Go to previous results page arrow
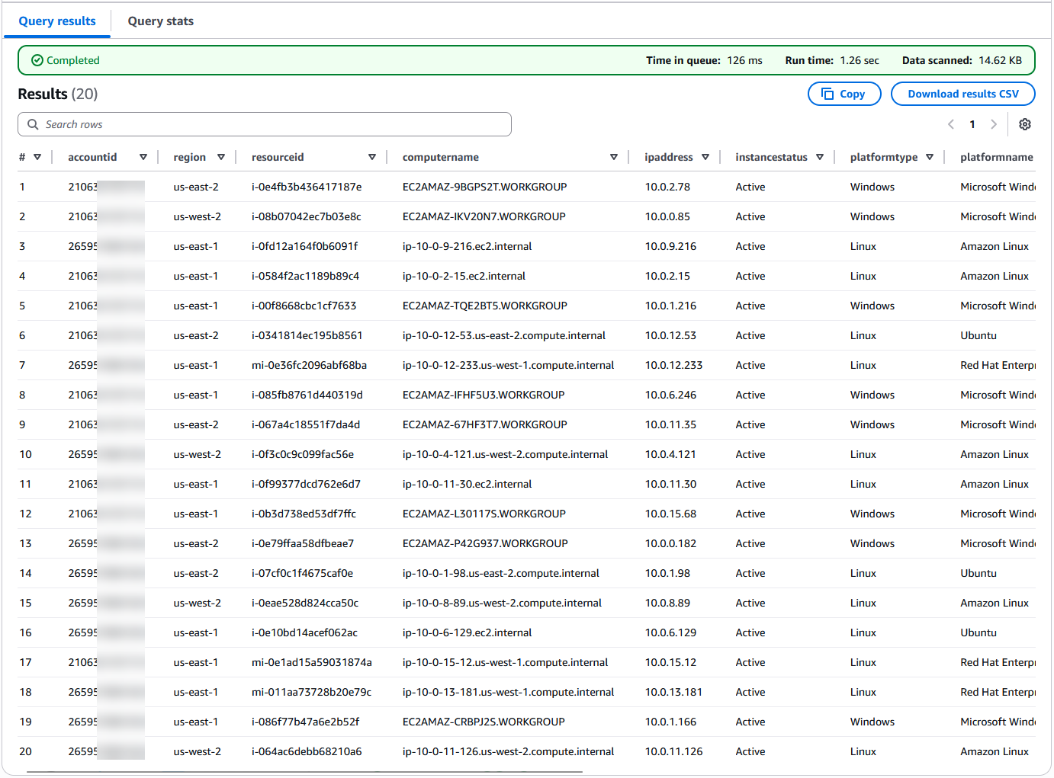The height and width of the screenshot is (778, 1054). 951,124
